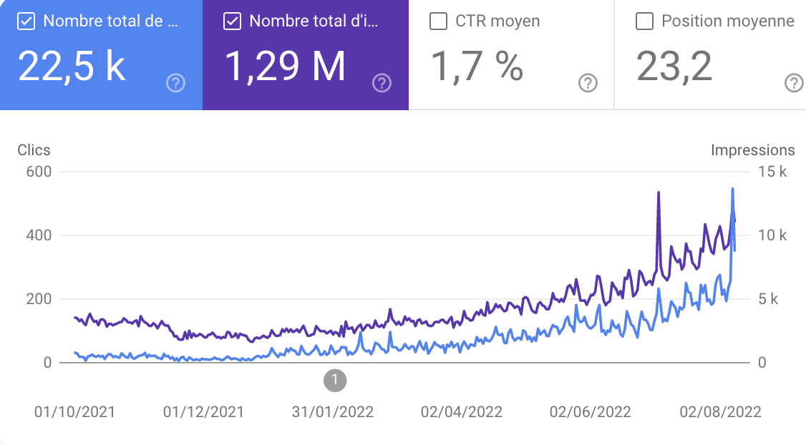The width and height of the screenshot is (806, 445).
Task: Uncheck the total impressions checkbox
Action: tap(232, 21)
